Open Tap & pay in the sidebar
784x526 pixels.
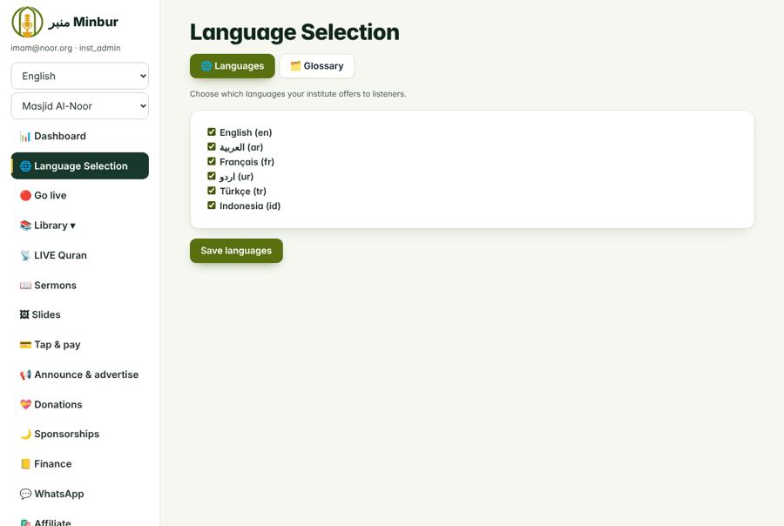pyautogui.click(x=80, y=345)
